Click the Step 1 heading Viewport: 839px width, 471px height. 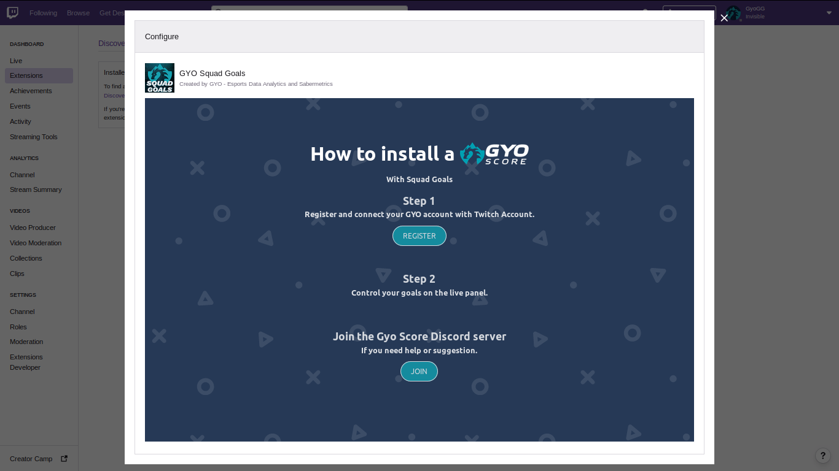(x=419, y=201)
